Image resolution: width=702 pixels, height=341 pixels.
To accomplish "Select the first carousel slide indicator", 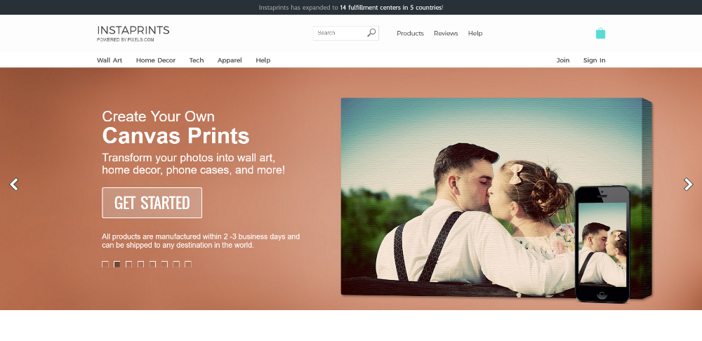I will click(x=105, y=265).
